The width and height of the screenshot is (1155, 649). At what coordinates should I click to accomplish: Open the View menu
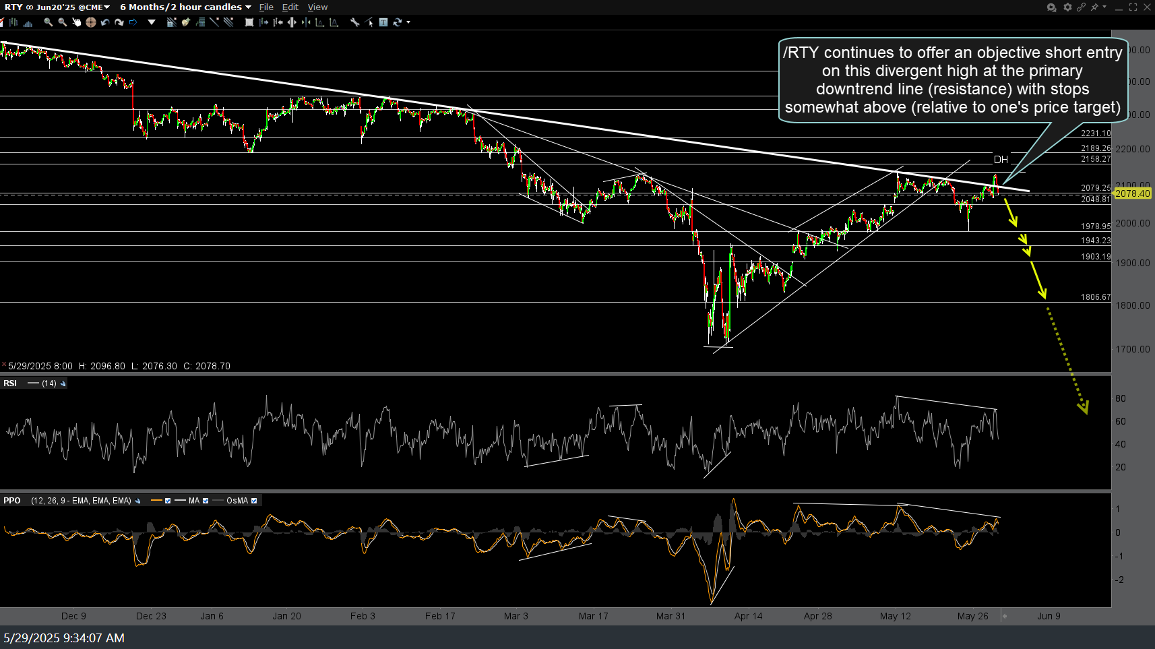point(317,7)
